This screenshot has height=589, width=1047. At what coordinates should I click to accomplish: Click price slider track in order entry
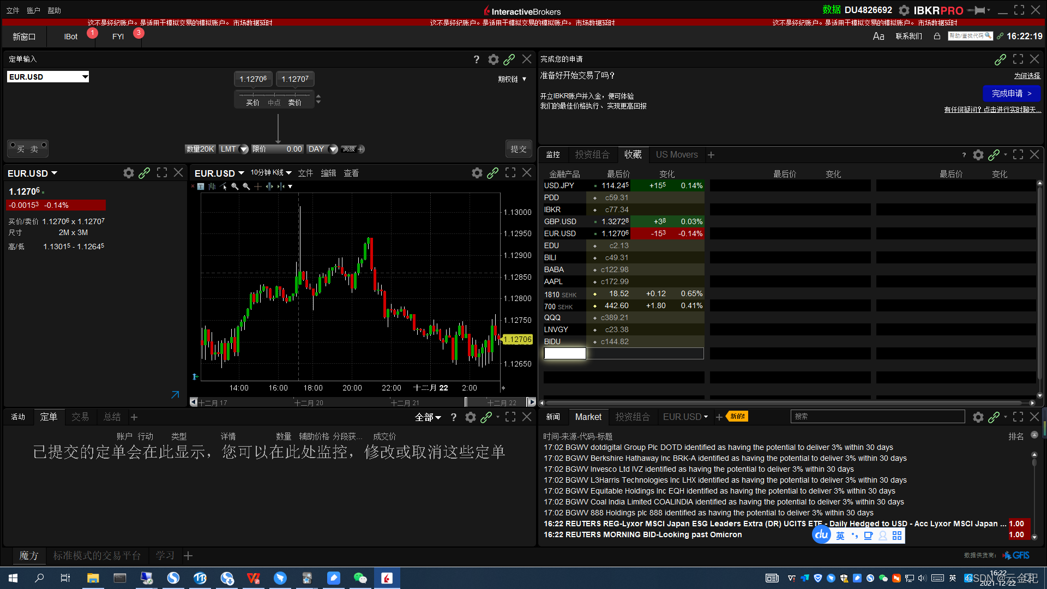coord(274,95)
